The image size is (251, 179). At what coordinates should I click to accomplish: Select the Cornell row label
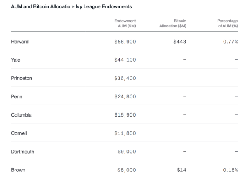(x=19, y=133)
